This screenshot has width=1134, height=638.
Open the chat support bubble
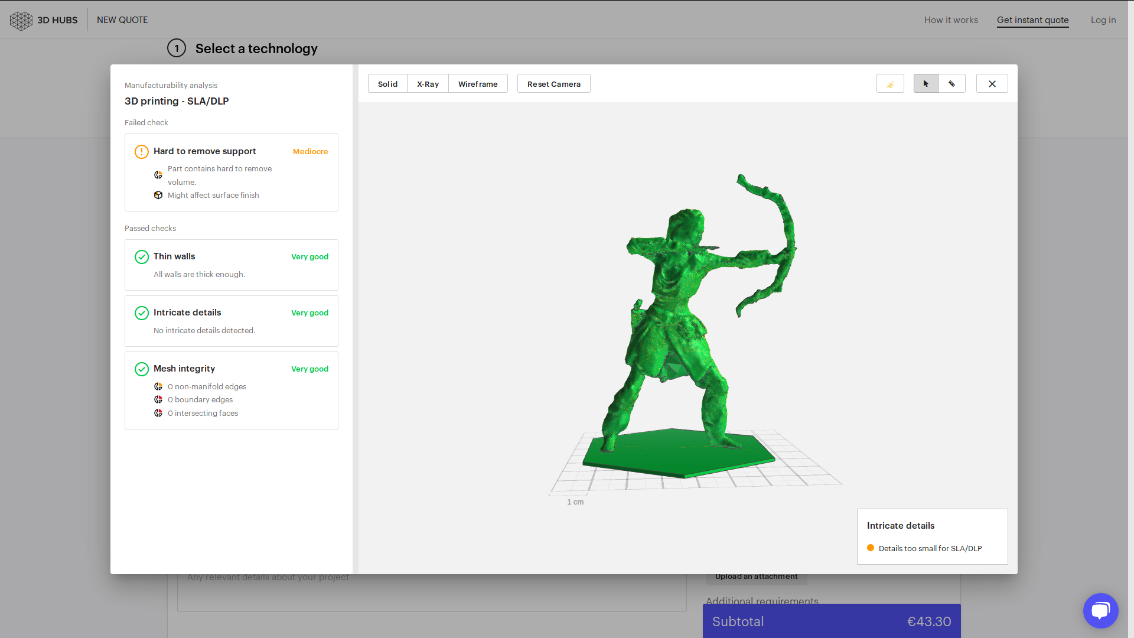click(x=1100, y=610)
